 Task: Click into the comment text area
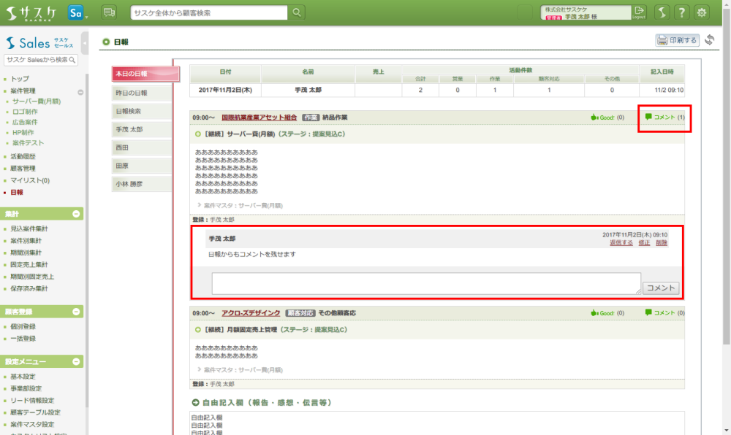pos(425,283)
